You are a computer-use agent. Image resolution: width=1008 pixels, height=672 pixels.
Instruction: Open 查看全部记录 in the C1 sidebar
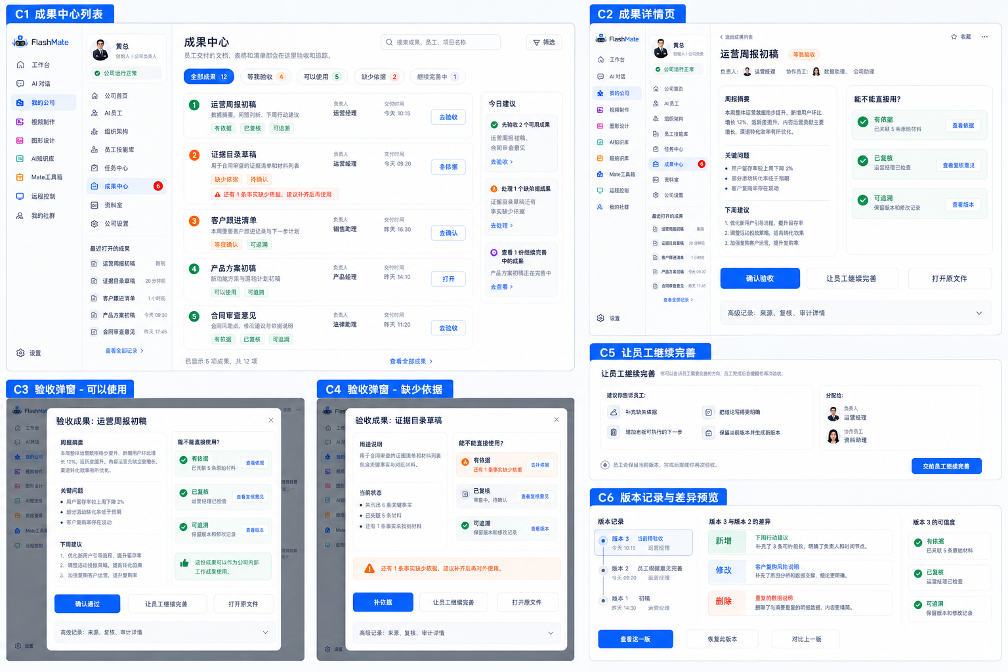point(124,351)
